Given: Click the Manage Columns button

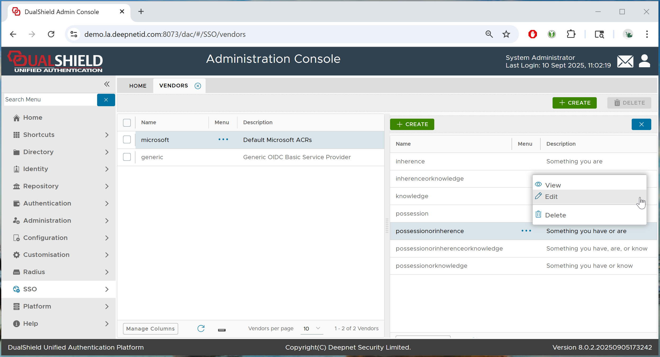Looking at the screenshot, I should click(x=150, y=329).
